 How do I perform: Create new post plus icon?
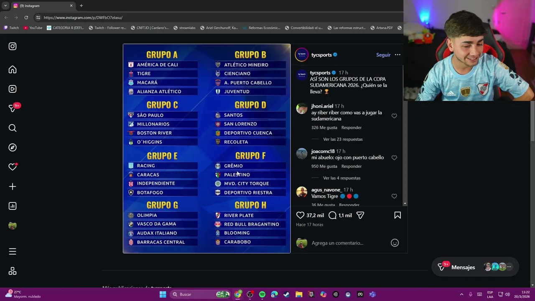(x=13, y=186)
